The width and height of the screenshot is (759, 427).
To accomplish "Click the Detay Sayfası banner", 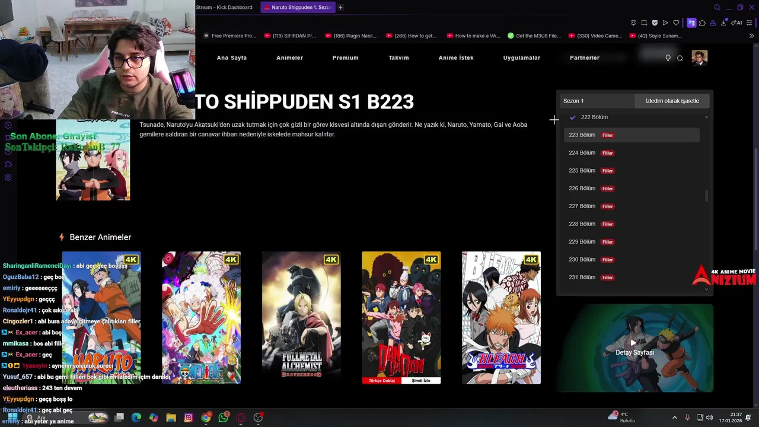I will point(634,348).
